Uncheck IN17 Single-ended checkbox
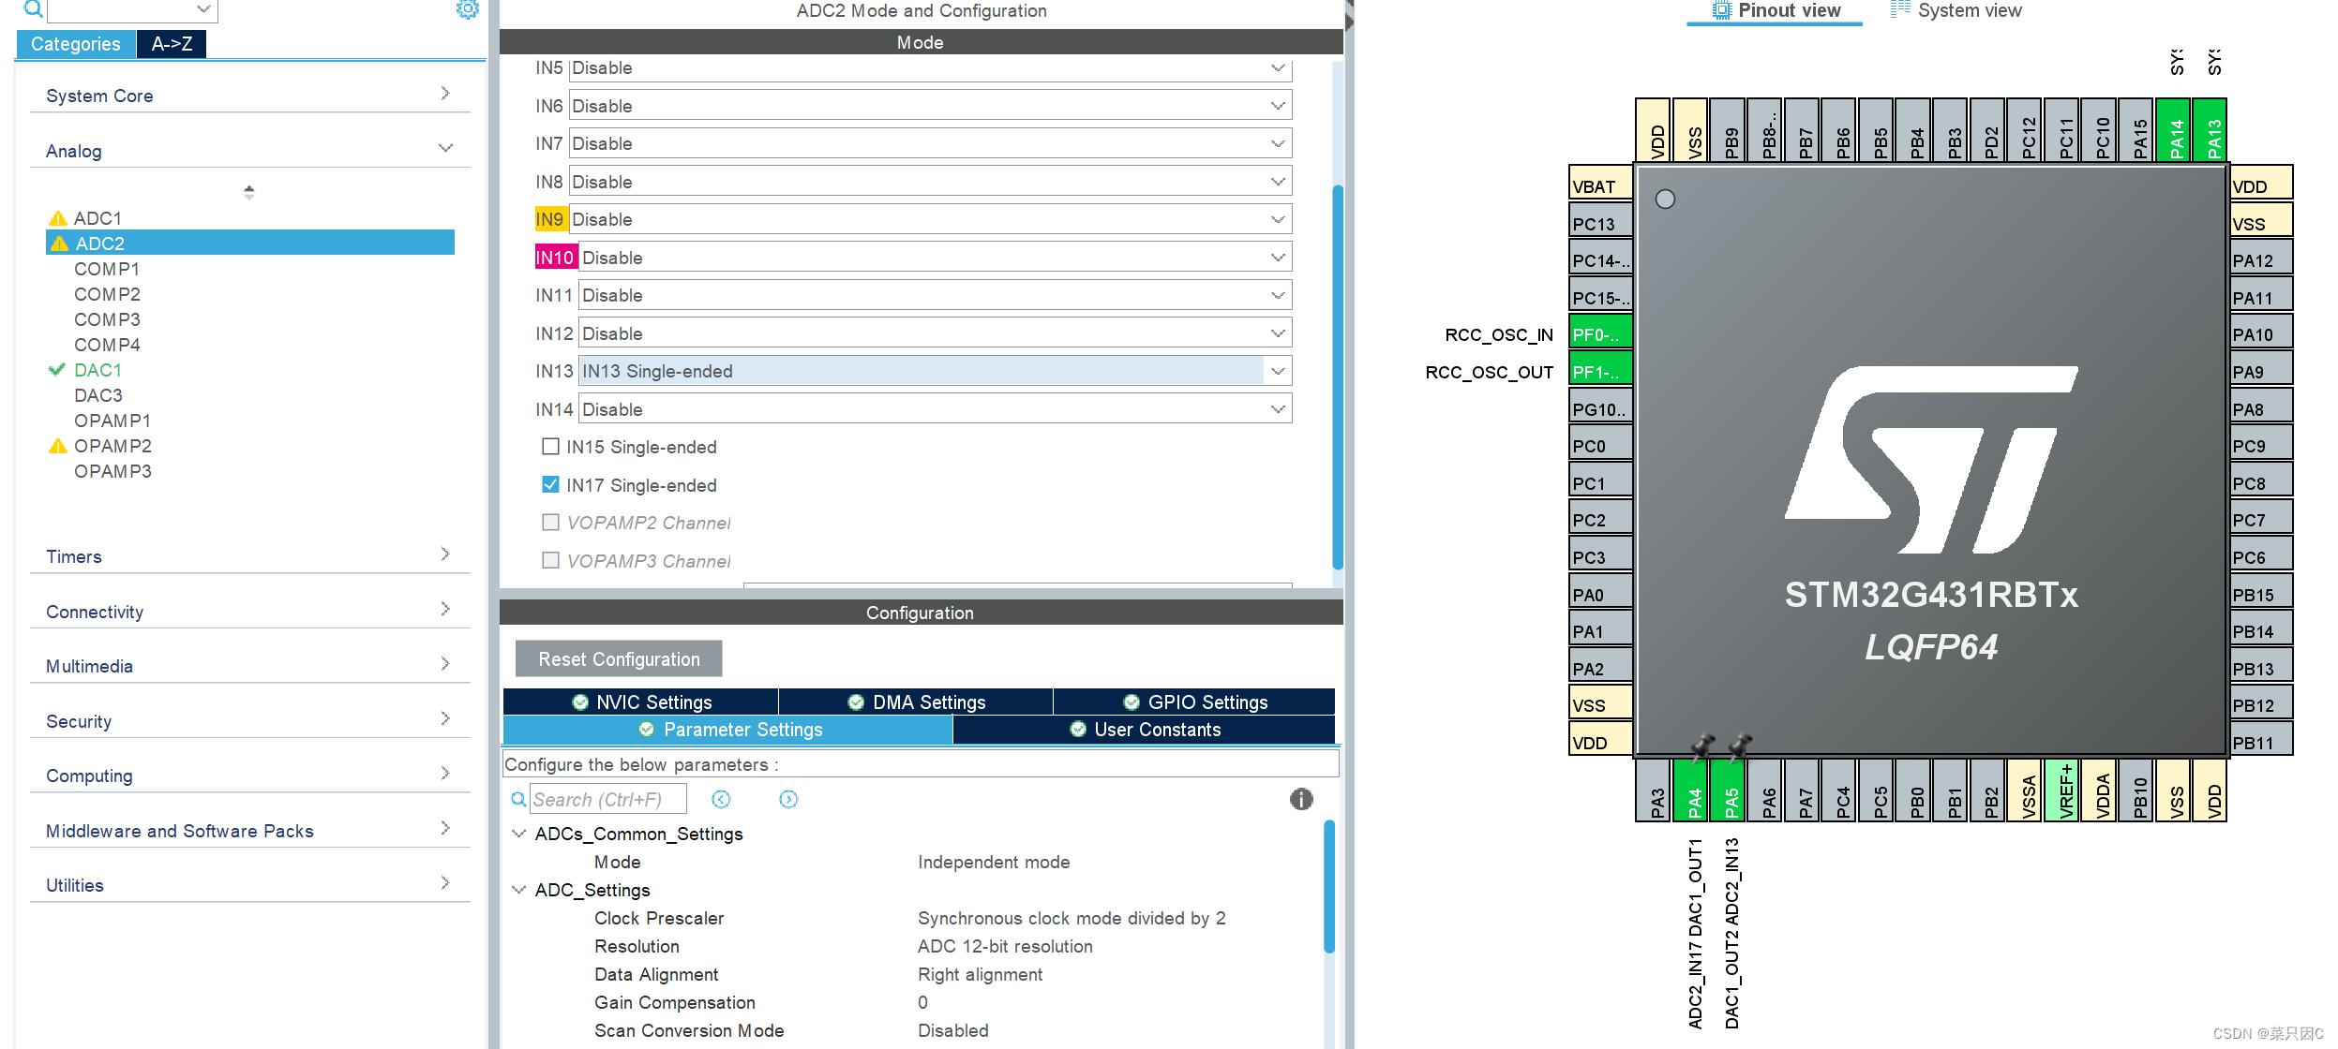The image size is (2338, 1049). click(x=551, y=484)
